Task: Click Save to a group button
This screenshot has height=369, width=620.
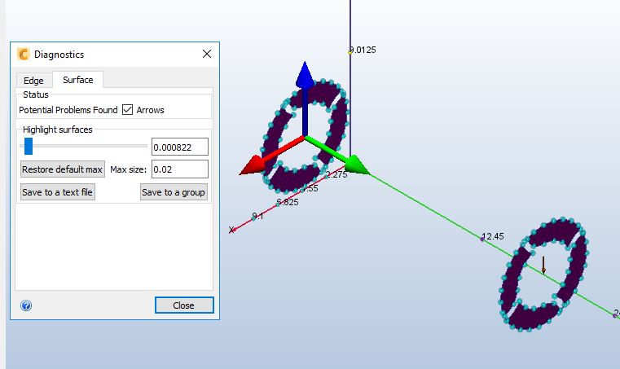Action: 174,192
